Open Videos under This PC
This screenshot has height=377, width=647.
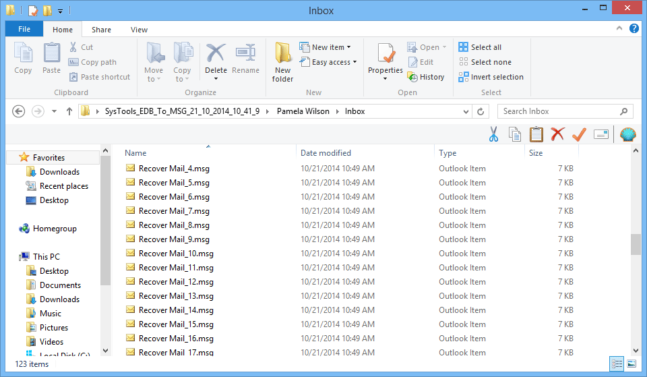point(51,342)
